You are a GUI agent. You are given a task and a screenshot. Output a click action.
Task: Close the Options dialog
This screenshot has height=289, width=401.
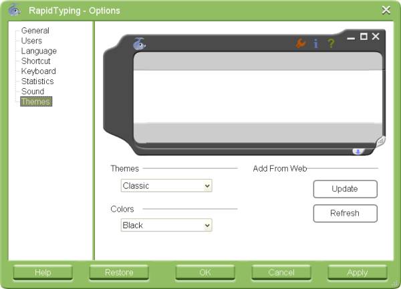coord(386,10)
